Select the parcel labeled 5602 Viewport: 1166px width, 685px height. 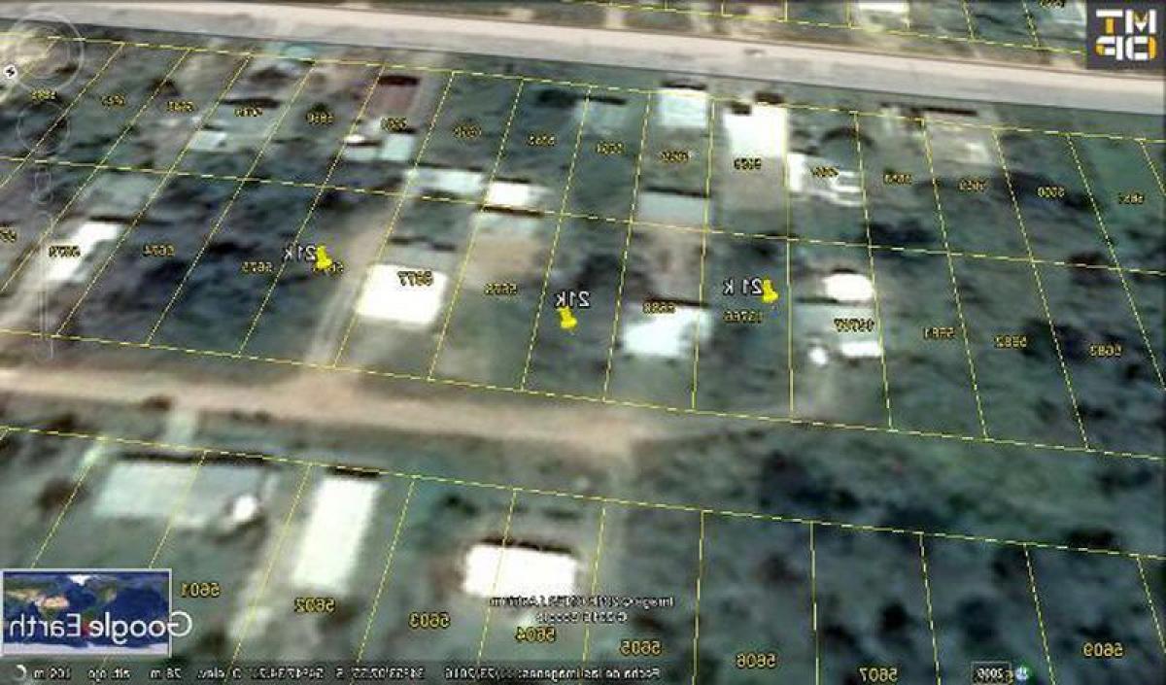pos(316,605)
